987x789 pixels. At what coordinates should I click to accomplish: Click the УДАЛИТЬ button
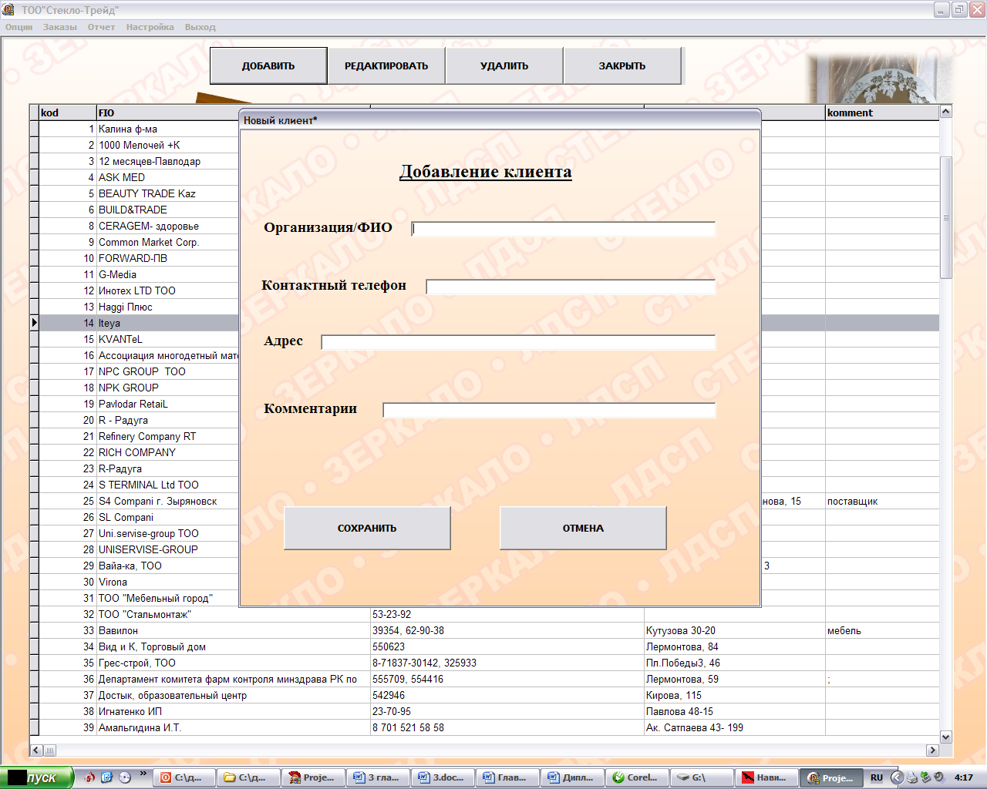click(504, 65)
